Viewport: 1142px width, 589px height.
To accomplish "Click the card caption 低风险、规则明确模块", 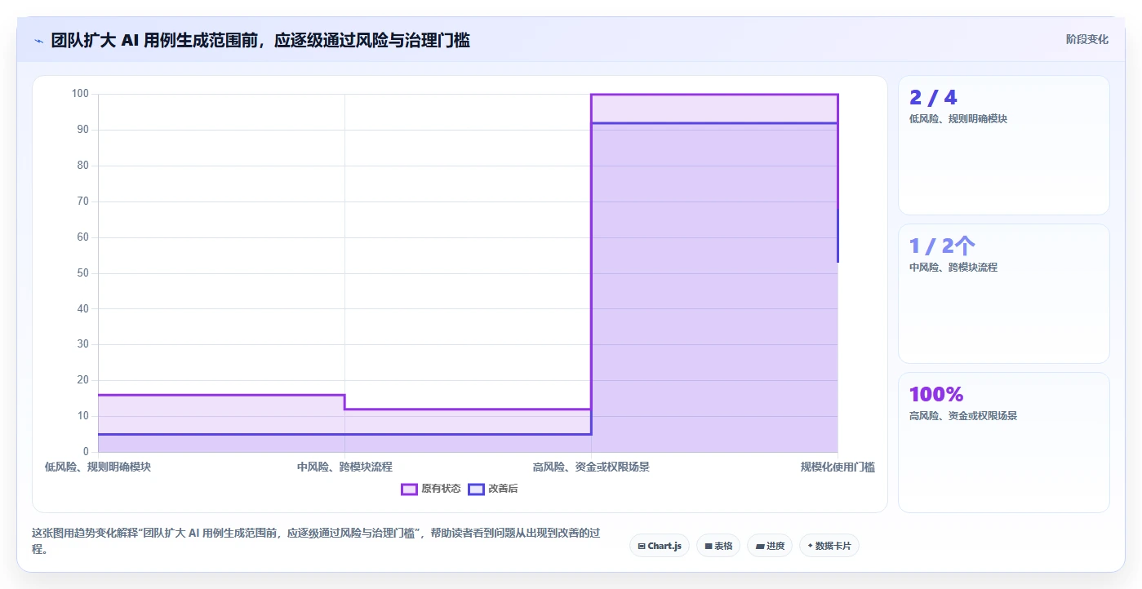I will [x=958, y=119].
